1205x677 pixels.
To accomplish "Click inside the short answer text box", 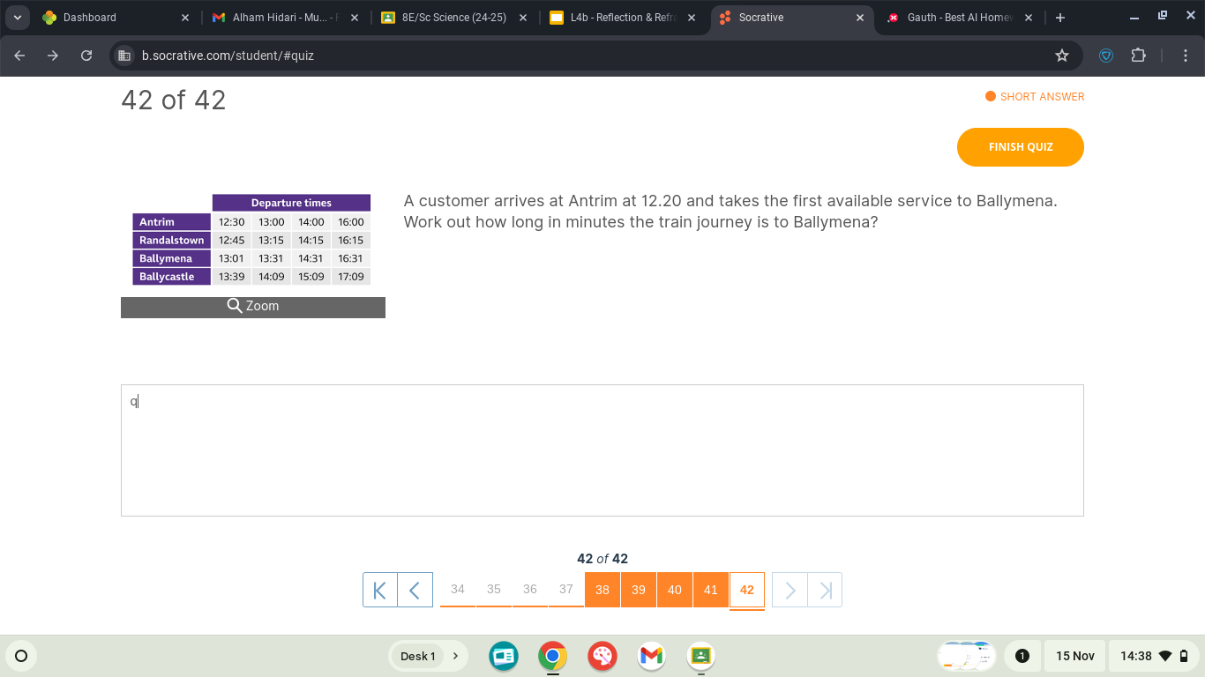I will pyautogui.click(x=602, y=450).
